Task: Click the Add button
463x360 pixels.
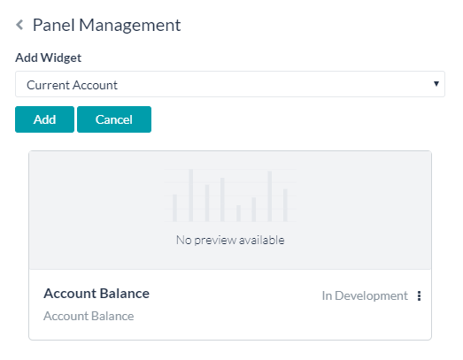Action: (x=44, y=119)
